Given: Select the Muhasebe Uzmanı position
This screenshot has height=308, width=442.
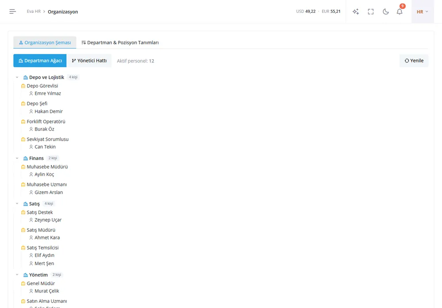Looking at the screenshot, I should [47, 185].
